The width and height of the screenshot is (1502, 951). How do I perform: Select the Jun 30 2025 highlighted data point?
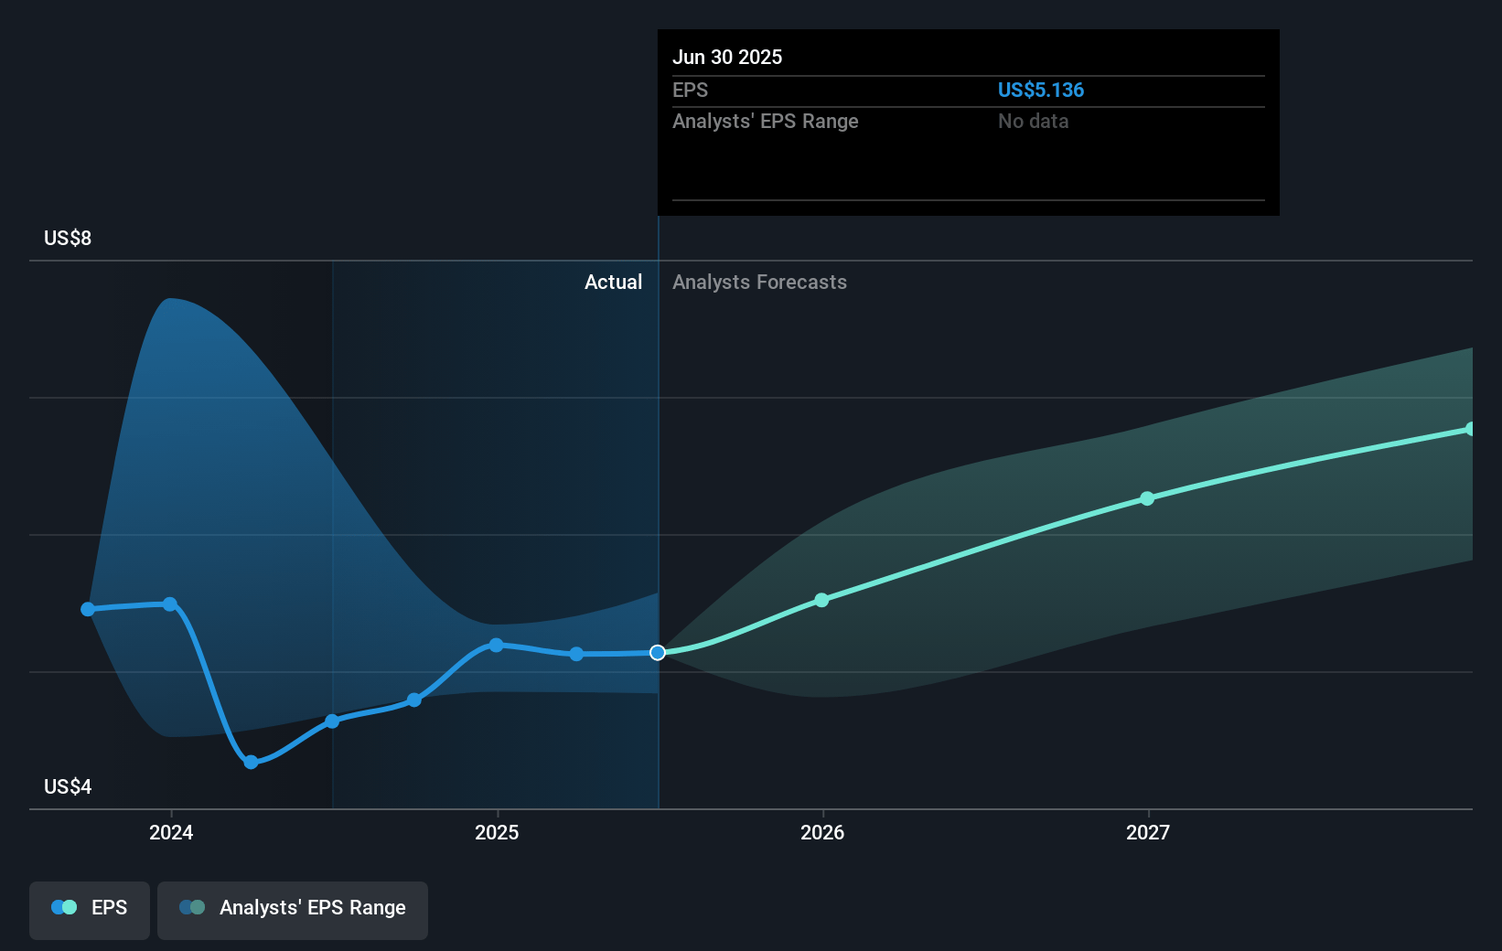click(x=658, y=653)
